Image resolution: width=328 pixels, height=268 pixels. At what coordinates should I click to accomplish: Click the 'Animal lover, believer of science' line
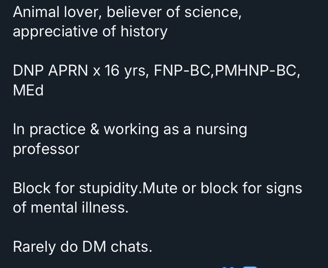tap(127, 13)
